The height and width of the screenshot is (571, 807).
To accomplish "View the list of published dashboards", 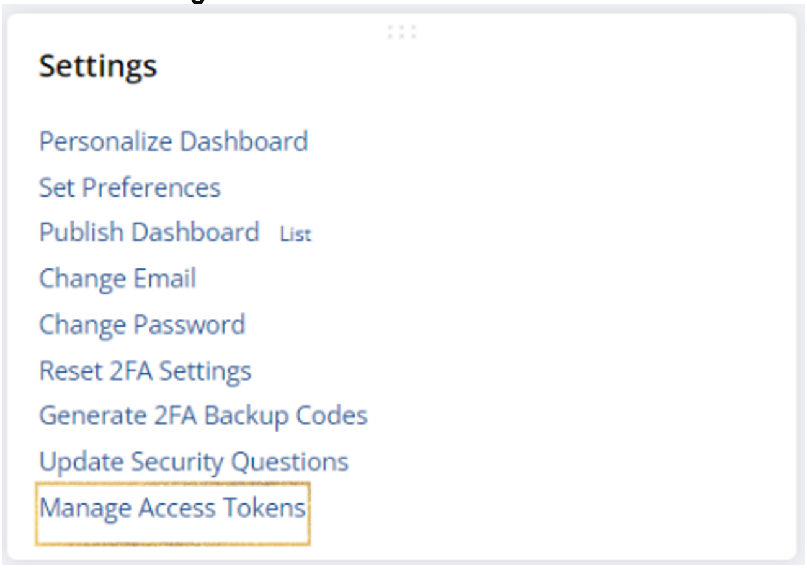I will pyautogui.click(x=295, y=234).
